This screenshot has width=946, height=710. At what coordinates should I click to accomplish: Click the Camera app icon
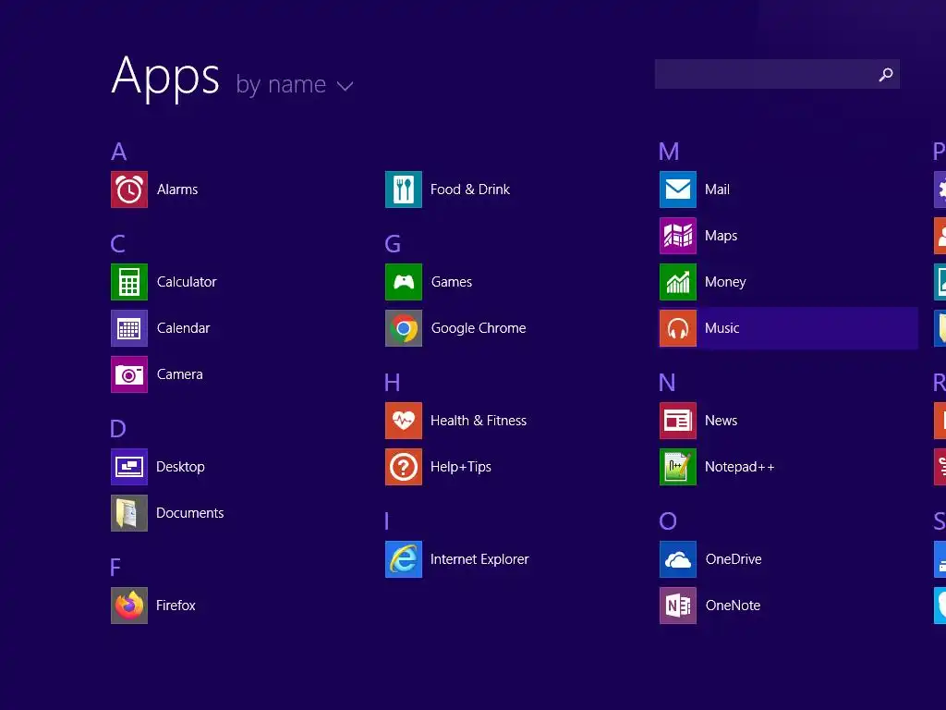click(129, 374)
